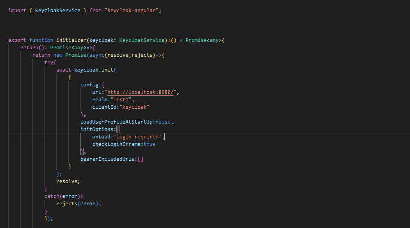Click the catch keyword
The height and width of the screenshot is (228, 410).
(52, 196)
